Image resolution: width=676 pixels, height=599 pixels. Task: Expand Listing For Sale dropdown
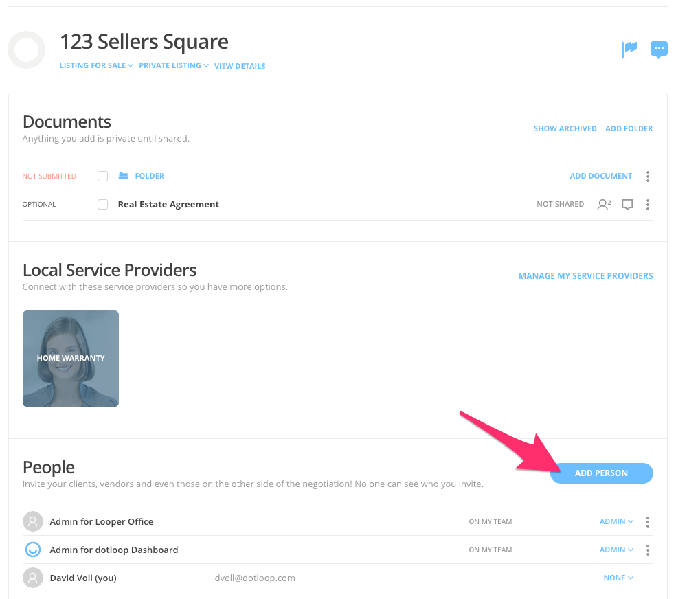[96, 65]
